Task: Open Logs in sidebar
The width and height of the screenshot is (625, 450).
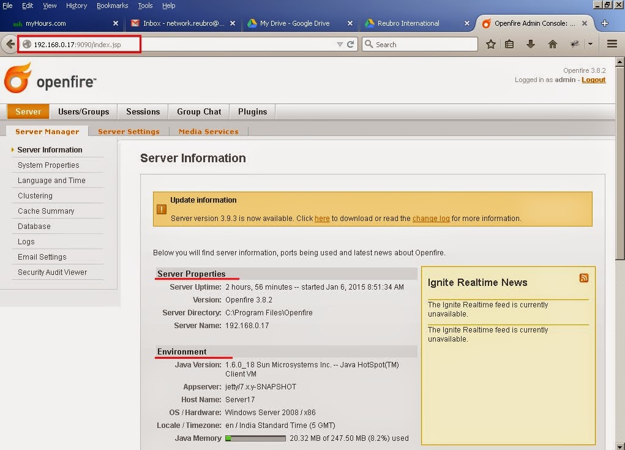Action: (x=26, y=242)
